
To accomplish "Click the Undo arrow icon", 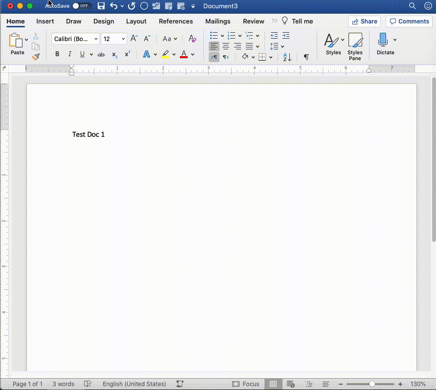I will pyautogui.click(x=113, y=6).
